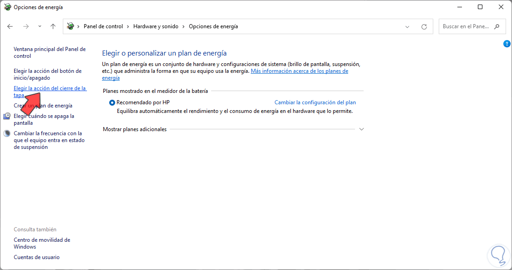Click the Equilibra automáticamente el rendimiento description
This screenshot has width=512, height=270.
coord(235,112)
